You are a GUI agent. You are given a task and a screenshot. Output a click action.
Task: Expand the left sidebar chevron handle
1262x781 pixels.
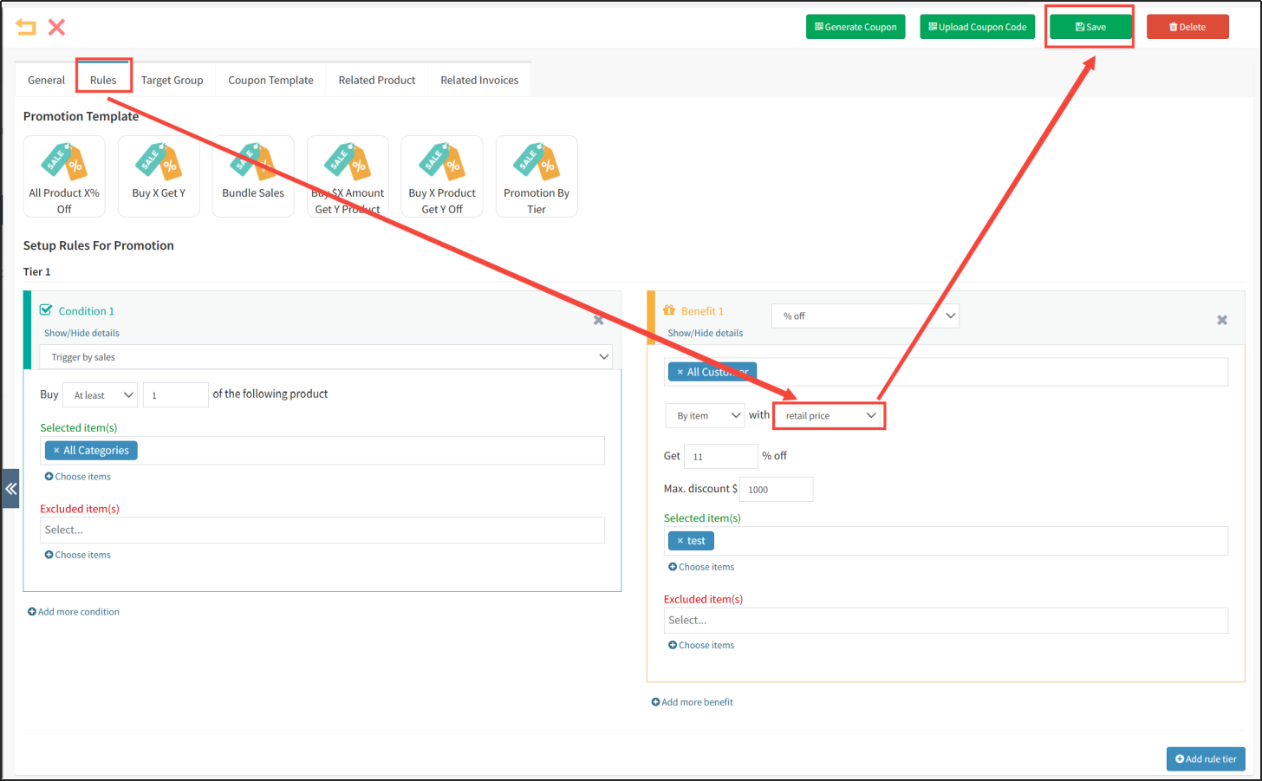pyautogui.click(x=10, y=488)
